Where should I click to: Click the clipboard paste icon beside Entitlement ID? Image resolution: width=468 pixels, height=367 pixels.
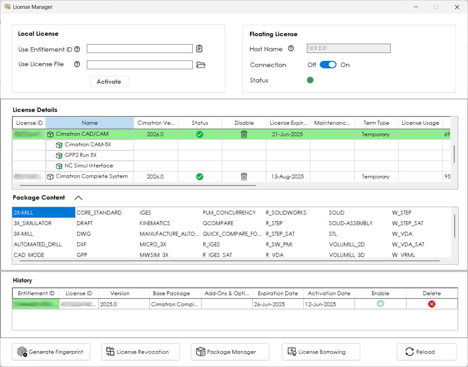click(x=199, y=49)
